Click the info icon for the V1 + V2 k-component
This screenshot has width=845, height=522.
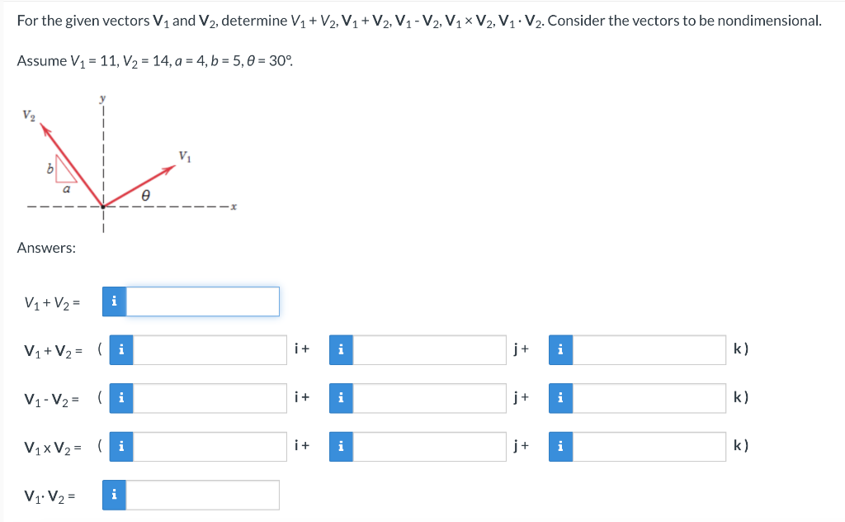(x=559, y=349)
